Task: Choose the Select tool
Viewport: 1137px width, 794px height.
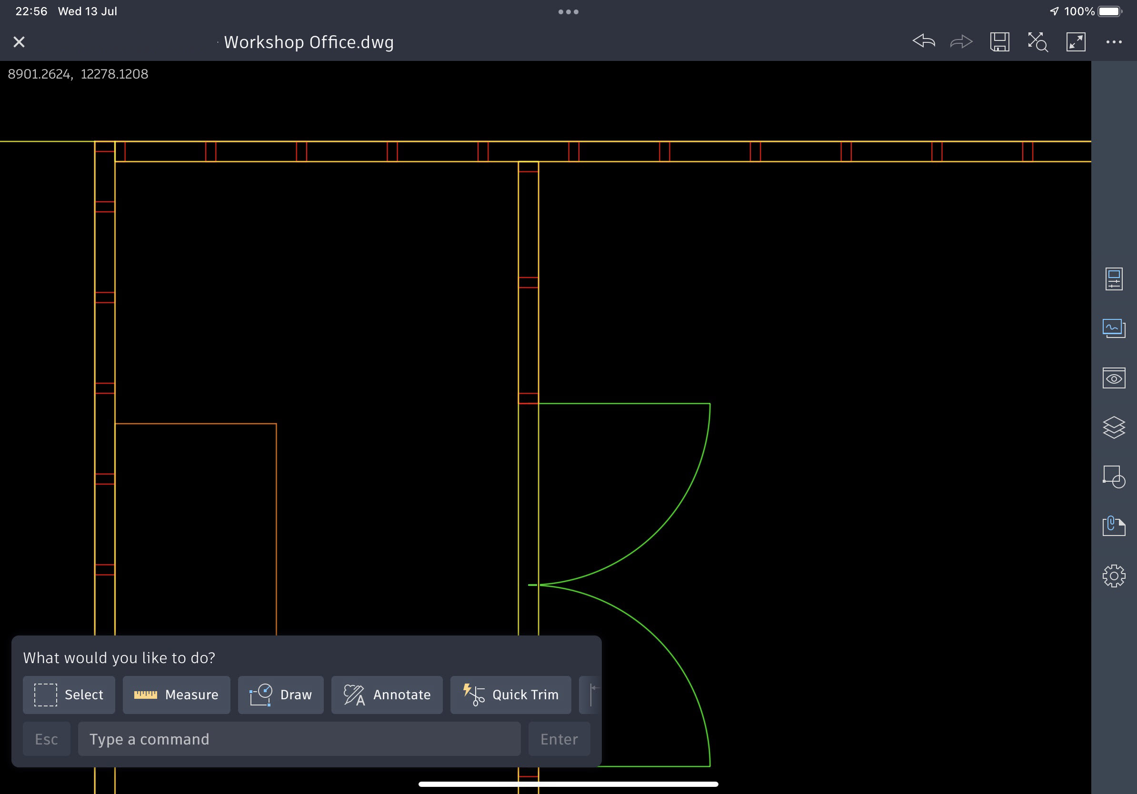Action: 69,695
